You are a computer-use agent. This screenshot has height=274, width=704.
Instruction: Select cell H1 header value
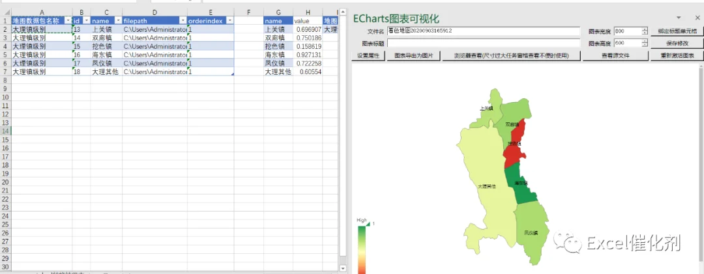(308, 21)
